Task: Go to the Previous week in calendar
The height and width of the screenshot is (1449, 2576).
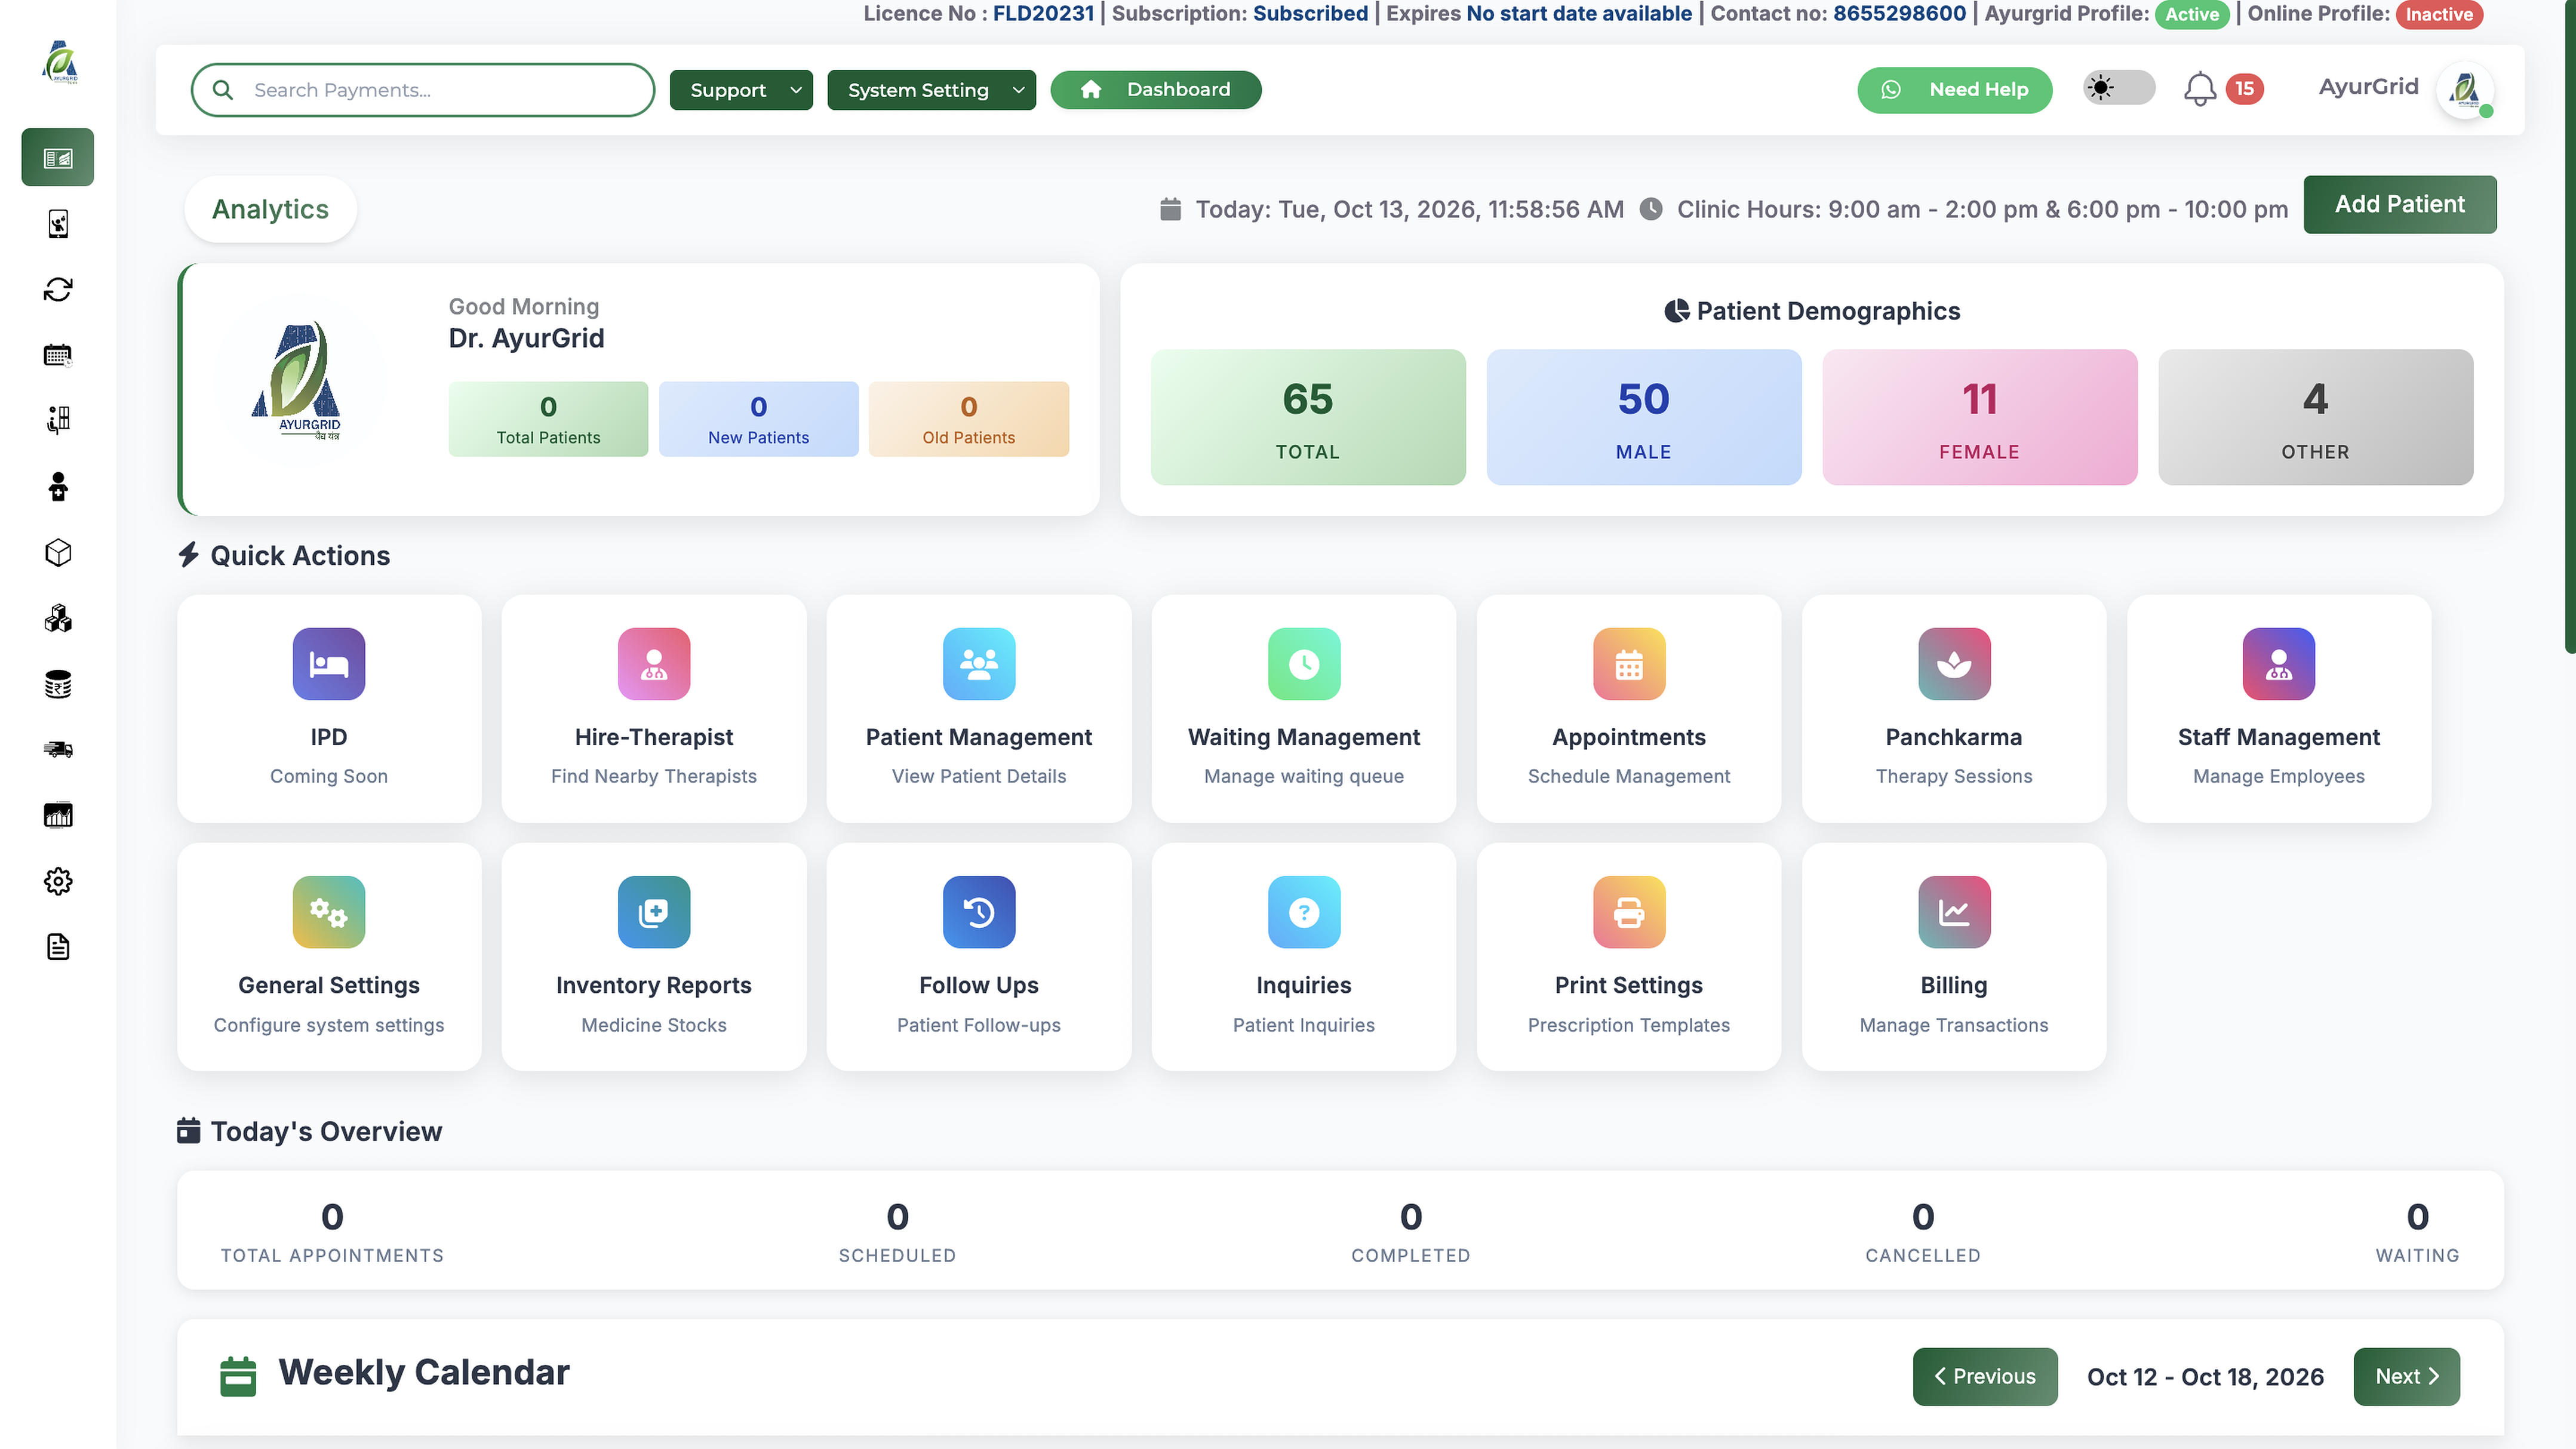Action: click(x=1985, y=1377)
